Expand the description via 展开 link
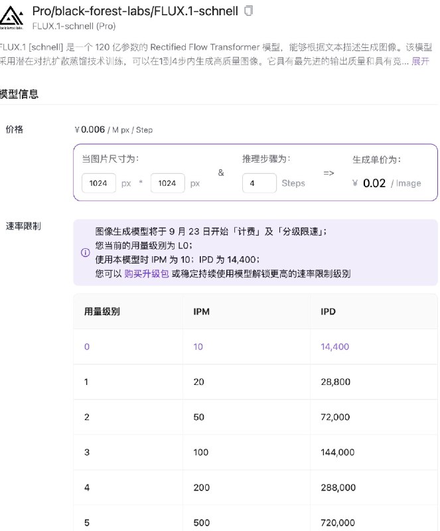The height and width of the screenshot is (531, 440). coord(420,61)
